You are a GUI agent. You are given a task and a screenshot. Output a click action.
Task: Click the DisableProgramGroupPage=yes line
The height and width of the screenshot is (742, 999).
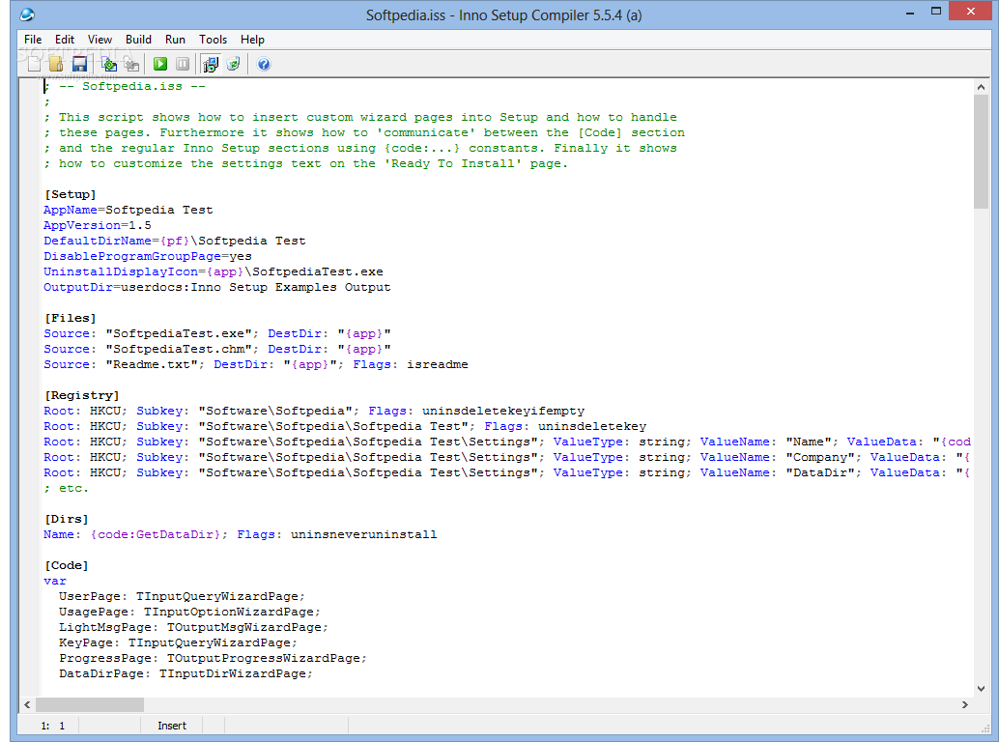pos(148,256)
